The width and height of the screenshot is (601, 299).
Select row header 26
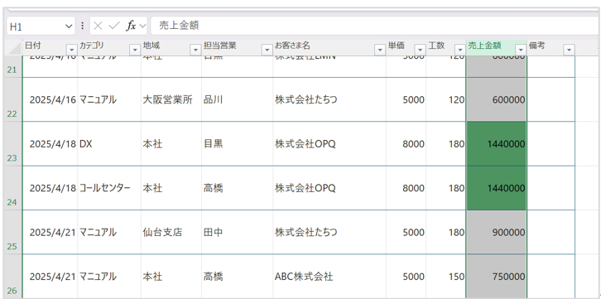tap(13, 277)
